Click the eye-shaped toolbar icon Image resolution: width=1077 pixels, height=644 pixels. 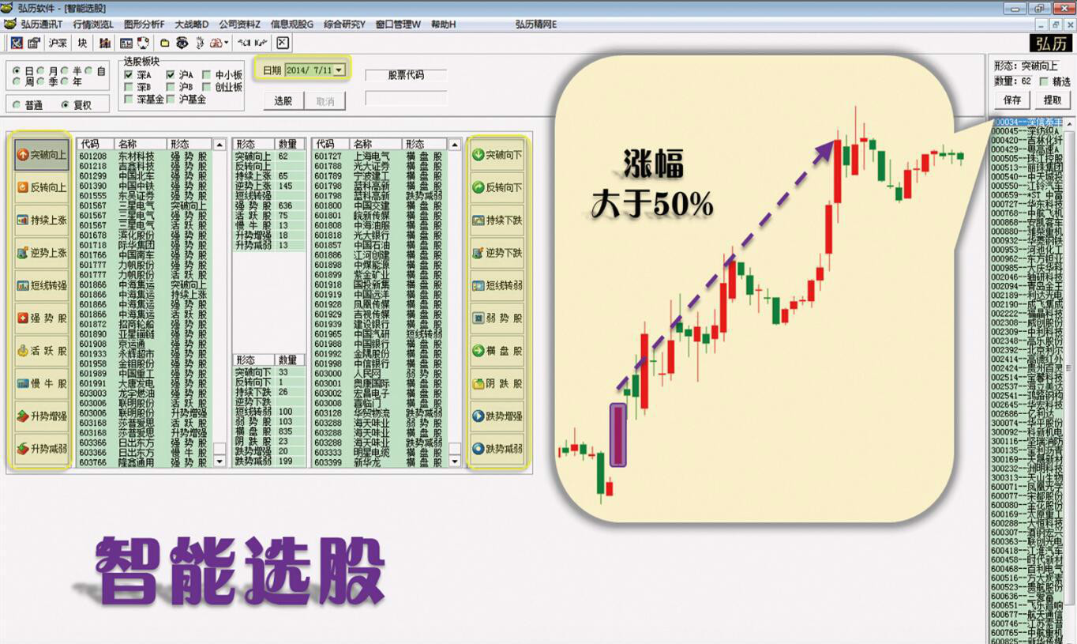coord(182,43)
